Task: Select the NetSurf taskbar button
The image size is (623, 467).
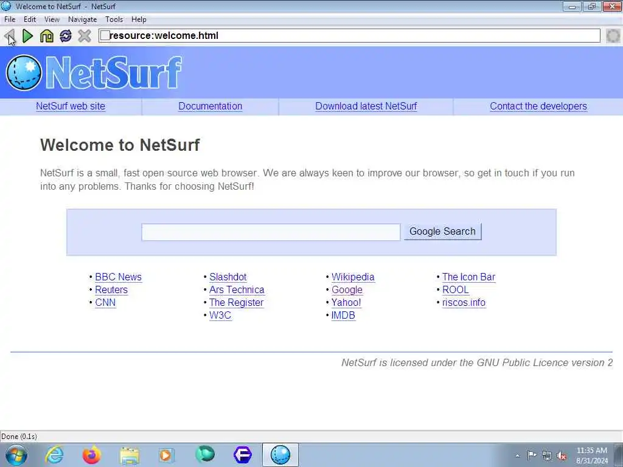Action: (x=280, y=455)
